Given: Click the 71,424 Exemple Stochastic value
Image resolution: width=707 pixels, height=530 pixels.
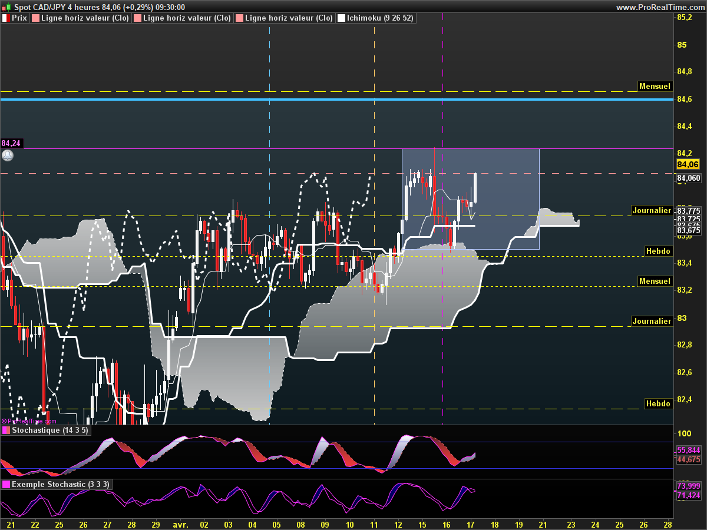Looking at the screenshot, I should click(x=689, y=496).
